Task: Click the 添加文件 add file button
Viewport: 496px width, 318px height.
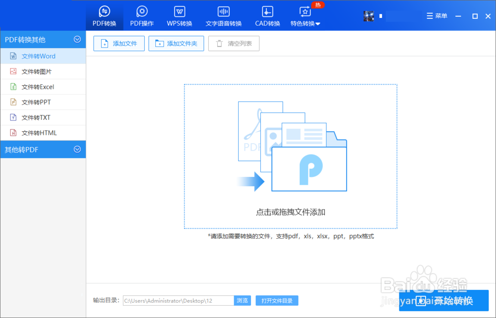Action: (119, 43)
